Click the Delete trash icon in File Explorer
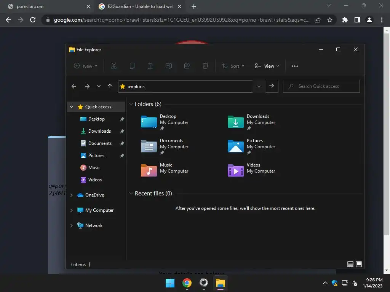The height and width of the screenshot is (292, 390). 205,66
